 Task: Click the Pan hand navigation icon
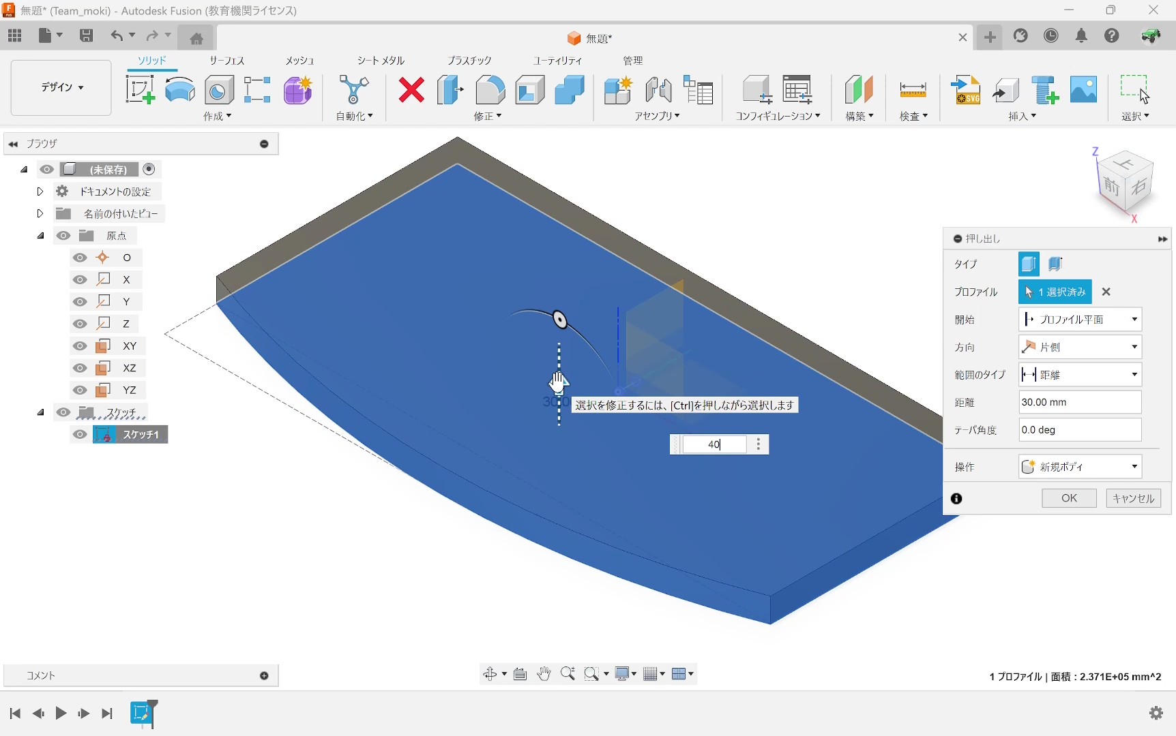coord(544,674)
